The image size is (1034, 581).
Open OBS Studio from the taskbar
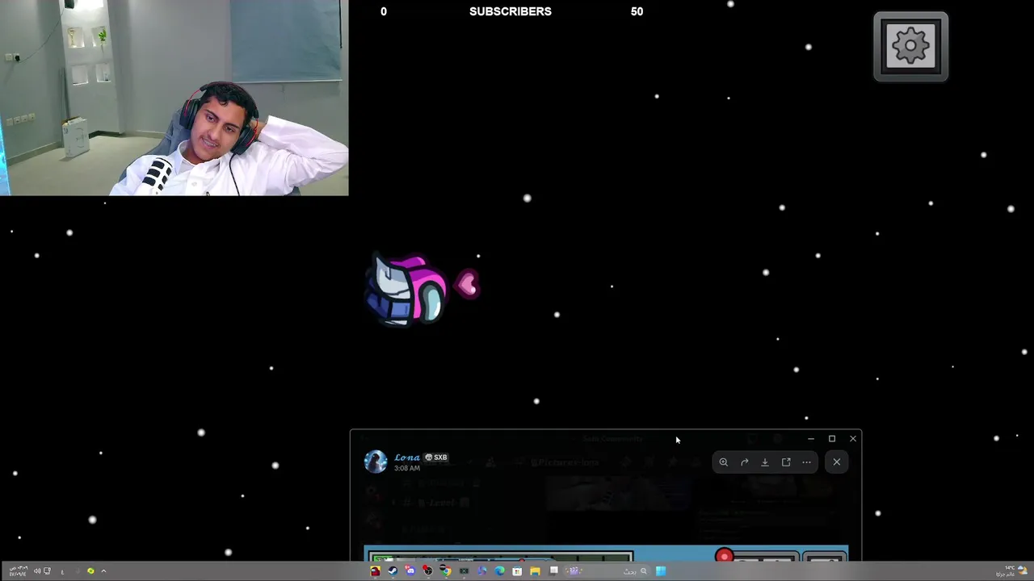tap(428, 571)
